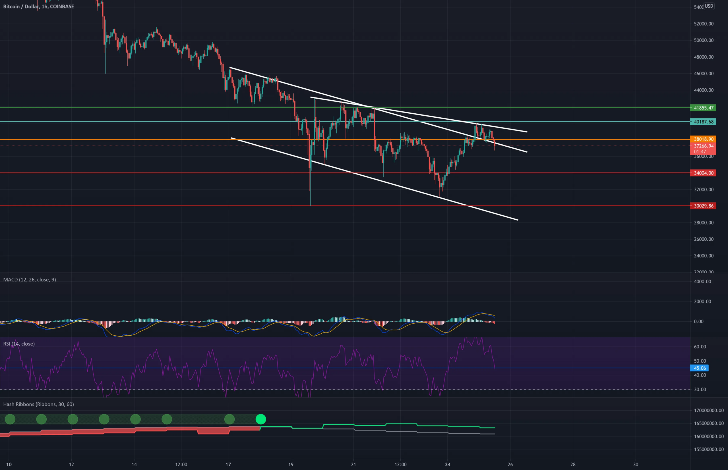Viewport: 728px width, 470px height.
Task: Click date label 14 on time axis
Action: (134, 465)
